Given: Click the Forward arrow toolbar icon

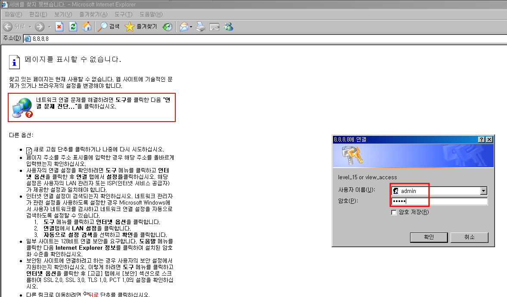Looking at the screenshot, I should tap(40, 27).
